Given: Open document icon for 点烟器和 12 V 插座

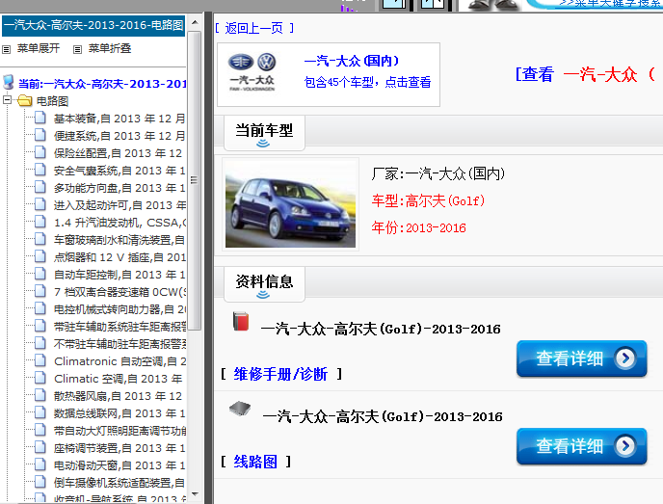Looking at the screenshot, I should tap(40, 255).
